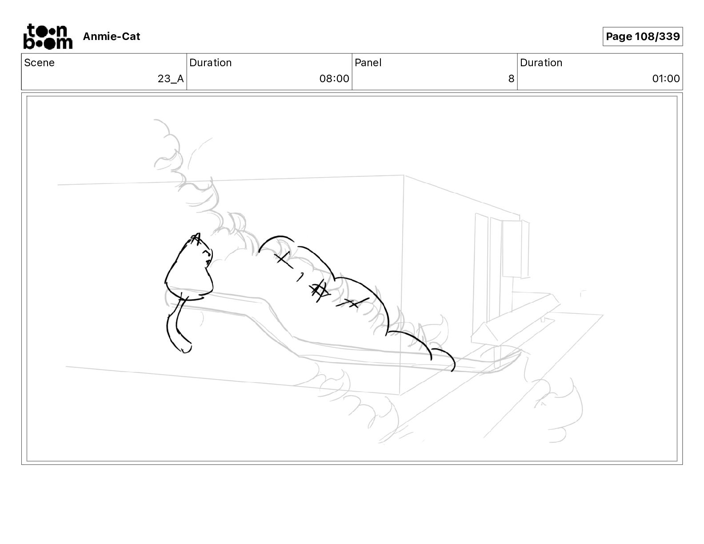Select the Anmie-Cat project title

(x=112, y=36)
